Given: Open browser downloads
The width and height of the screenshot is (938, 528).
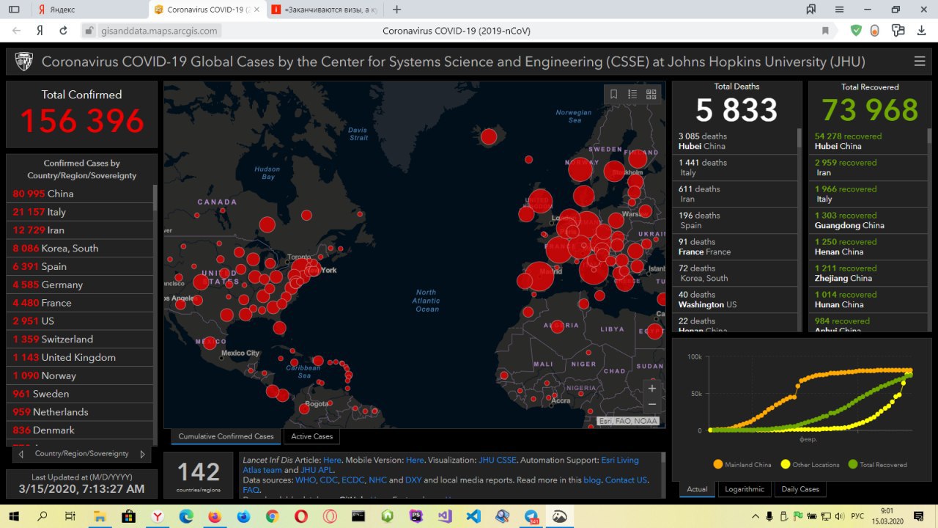Looking at the screenshot, I should click(x=921, y=31).
